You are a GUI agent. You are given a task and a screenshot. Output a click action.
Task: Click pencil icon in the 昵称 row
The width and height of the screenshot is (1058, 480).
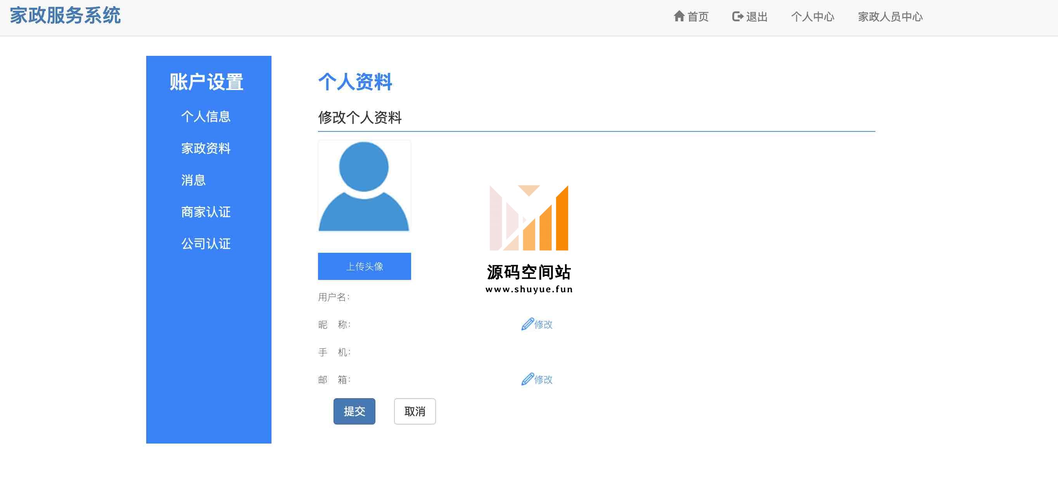point(527,324)
